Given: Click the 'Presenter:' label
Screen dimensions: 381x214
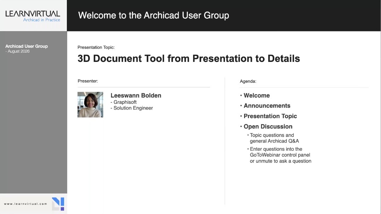Looking at the screenshot, I should pos(88,81).
